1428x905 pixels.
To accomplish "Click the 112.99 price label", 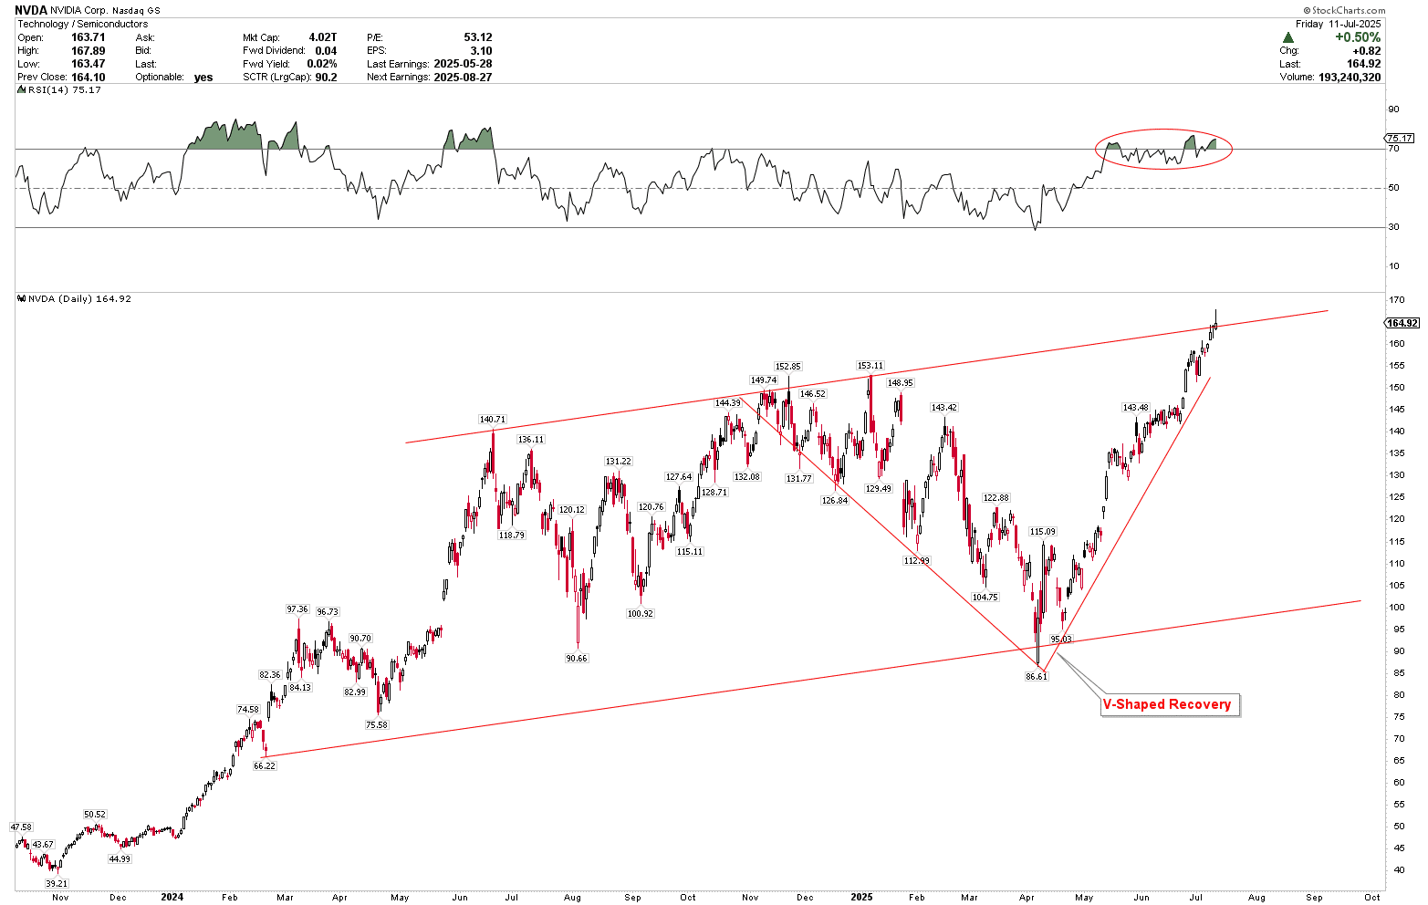I will tap(916, 560).
